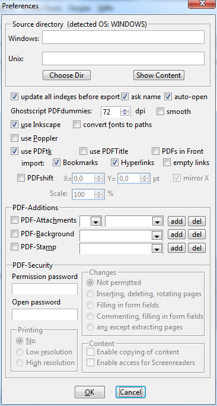
Task: Click del for PDF-Stamp
Action: (197, 248)
